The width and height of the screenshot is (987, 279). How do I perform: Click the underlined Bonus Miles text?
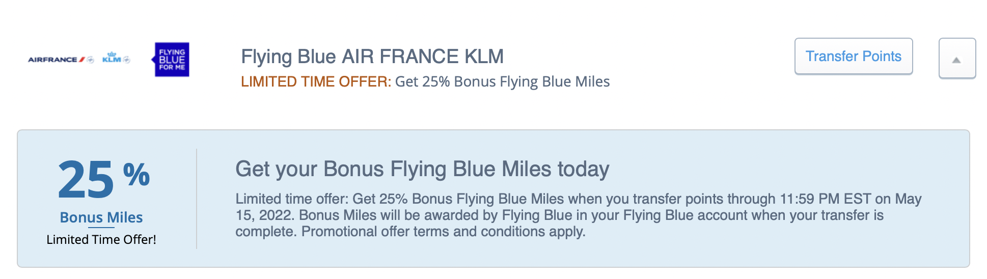coord(101,217)
